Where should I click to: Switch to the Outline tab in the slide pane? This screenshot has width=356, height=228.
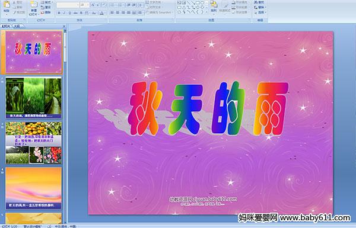tap(17, 26)
